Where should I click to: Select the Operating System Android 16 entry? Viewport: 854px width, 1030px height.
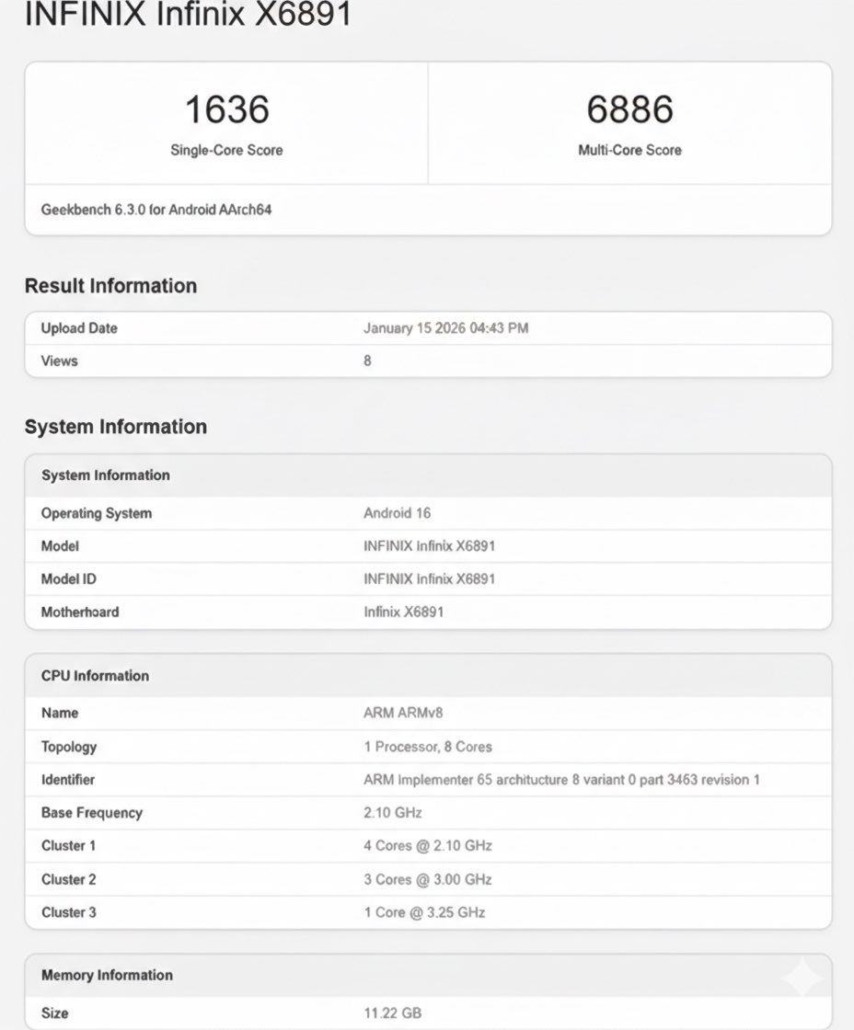[397, 513]
